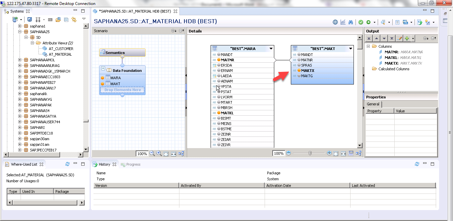Click the Move to Top icon in Output

click(369, 38)
